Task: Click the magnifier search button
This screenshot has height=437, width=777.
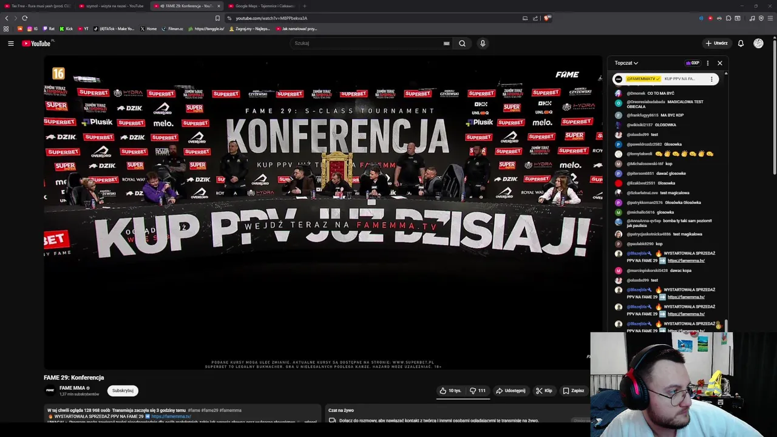Action: pos(462,43)
